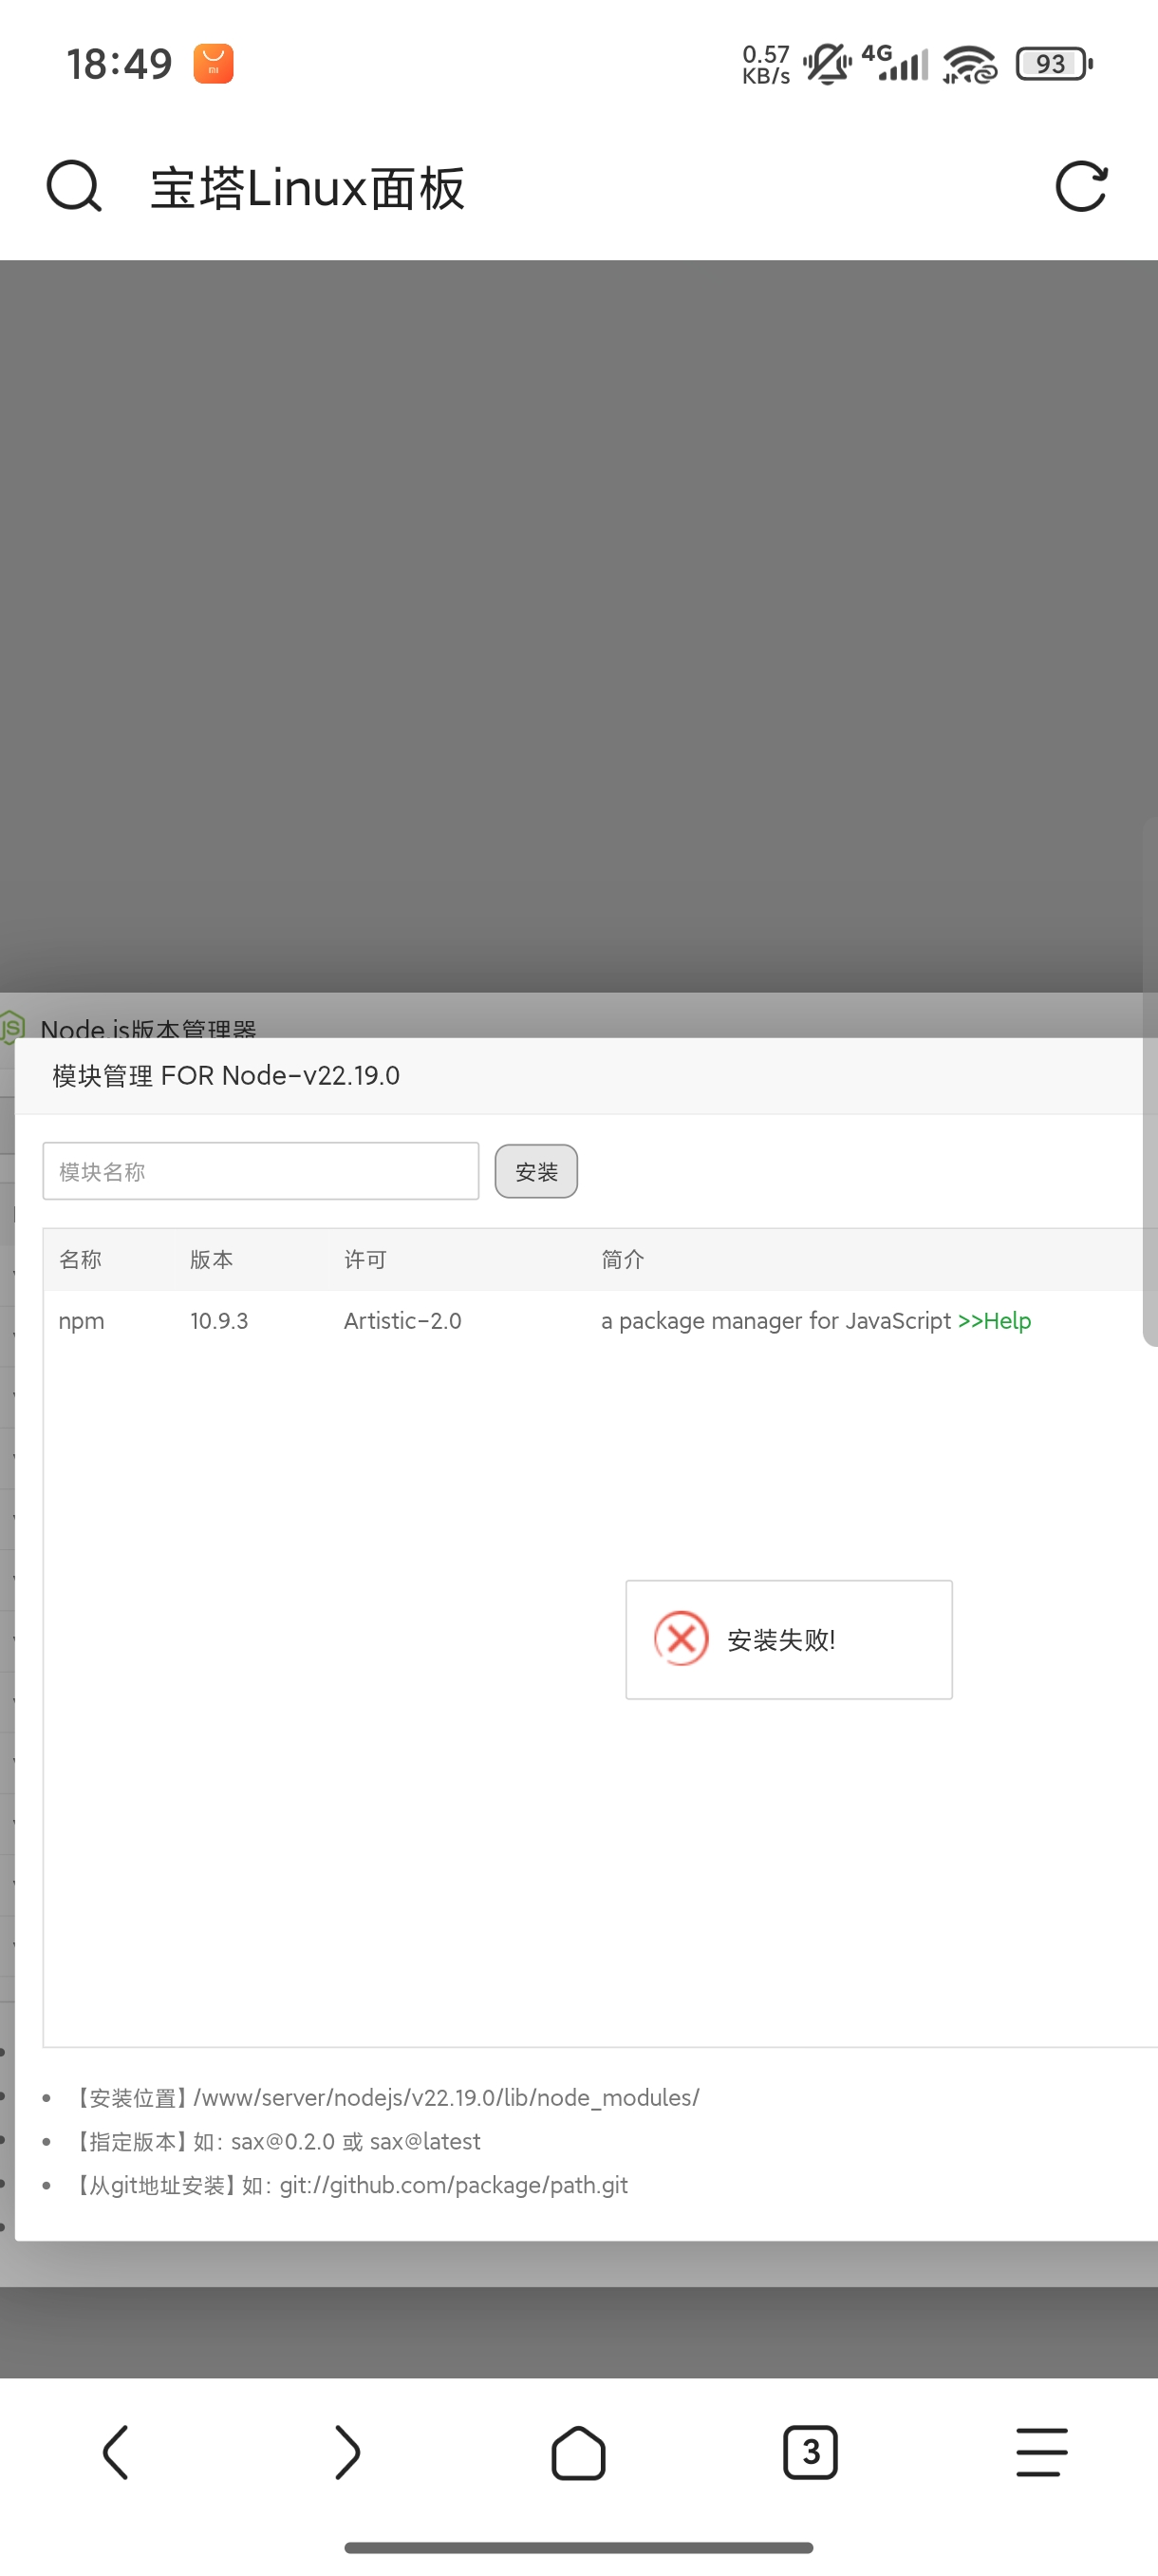
Task: Click the 安装 button
Action: (536, 1171)
